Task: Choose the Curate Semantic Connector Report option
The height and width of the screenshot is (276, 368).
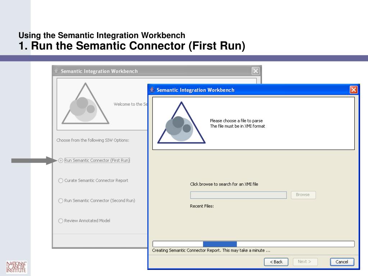Action: coord(61,181)
